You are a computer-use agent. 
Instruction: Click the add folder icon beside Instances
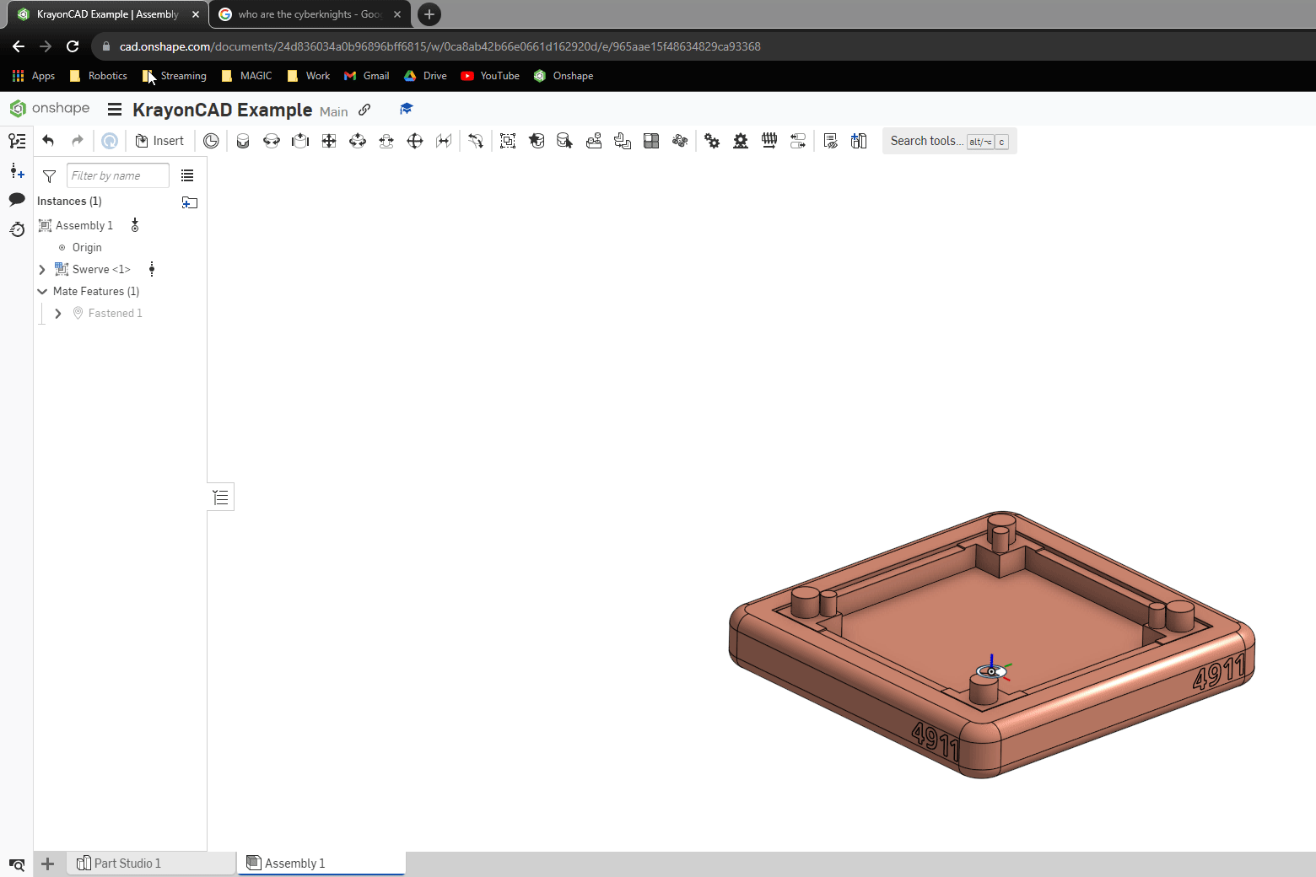190,202
